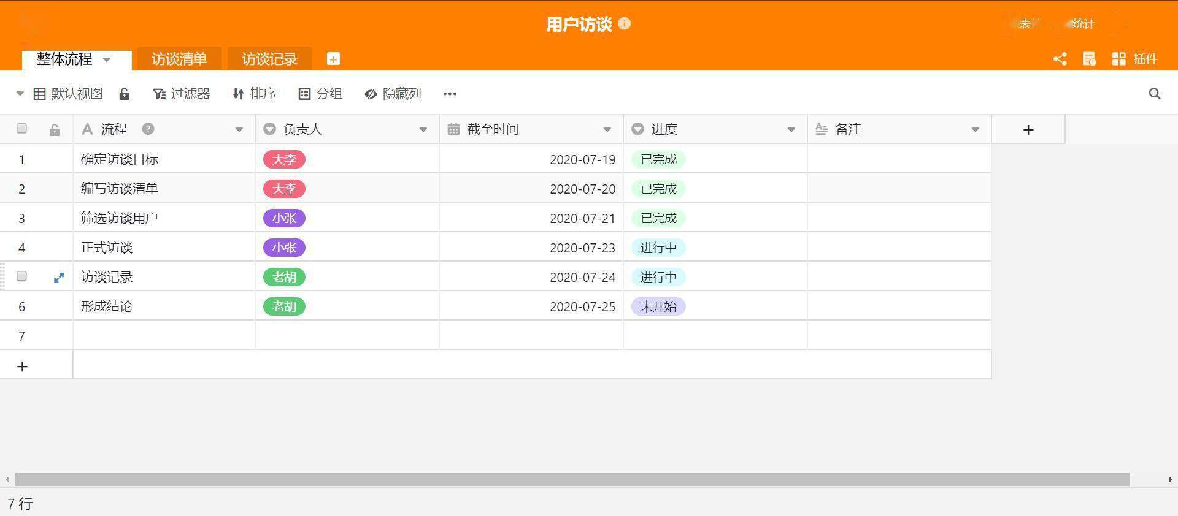
Task: Add a new column with plus header
Action: pyautogui.click(x=1028, y=129)
